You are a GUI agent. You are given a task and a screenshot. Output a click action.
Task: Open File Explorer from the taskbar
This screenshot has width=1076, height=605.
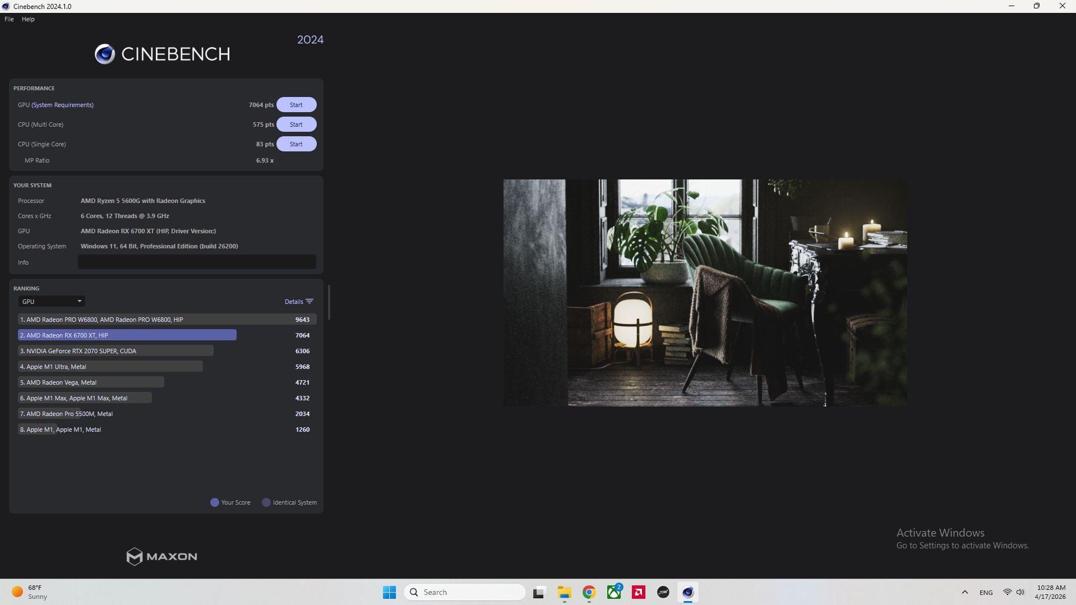pos(564,592)
